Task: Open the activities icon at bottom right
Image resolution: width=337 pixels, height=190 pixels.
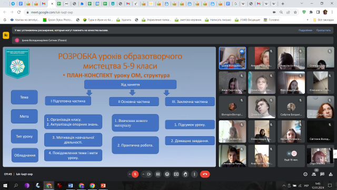Action: click(x=331, y=174)
